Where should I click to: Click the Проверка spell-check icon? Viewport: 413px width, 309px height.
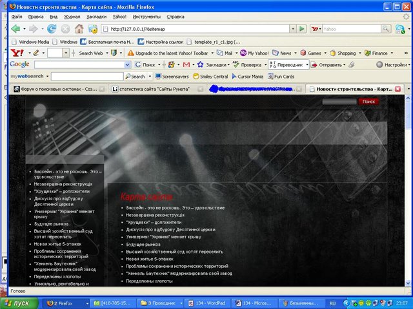click(x=236, y=64)
